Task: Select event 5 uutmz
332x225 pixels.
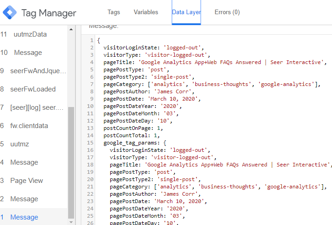Action: click(20, 144)
